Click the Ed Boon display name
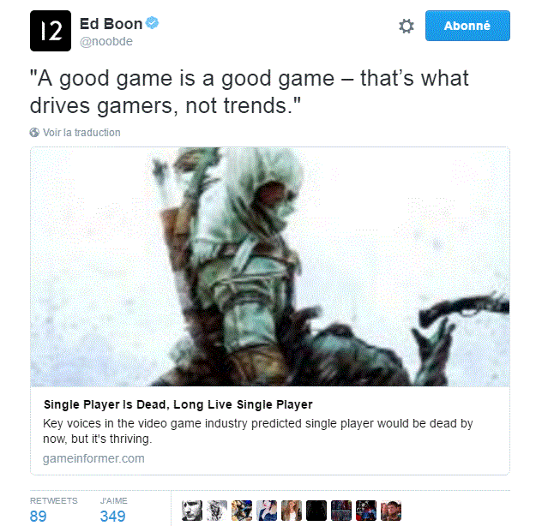Screen dimensions: 542x526 point(111,24)
